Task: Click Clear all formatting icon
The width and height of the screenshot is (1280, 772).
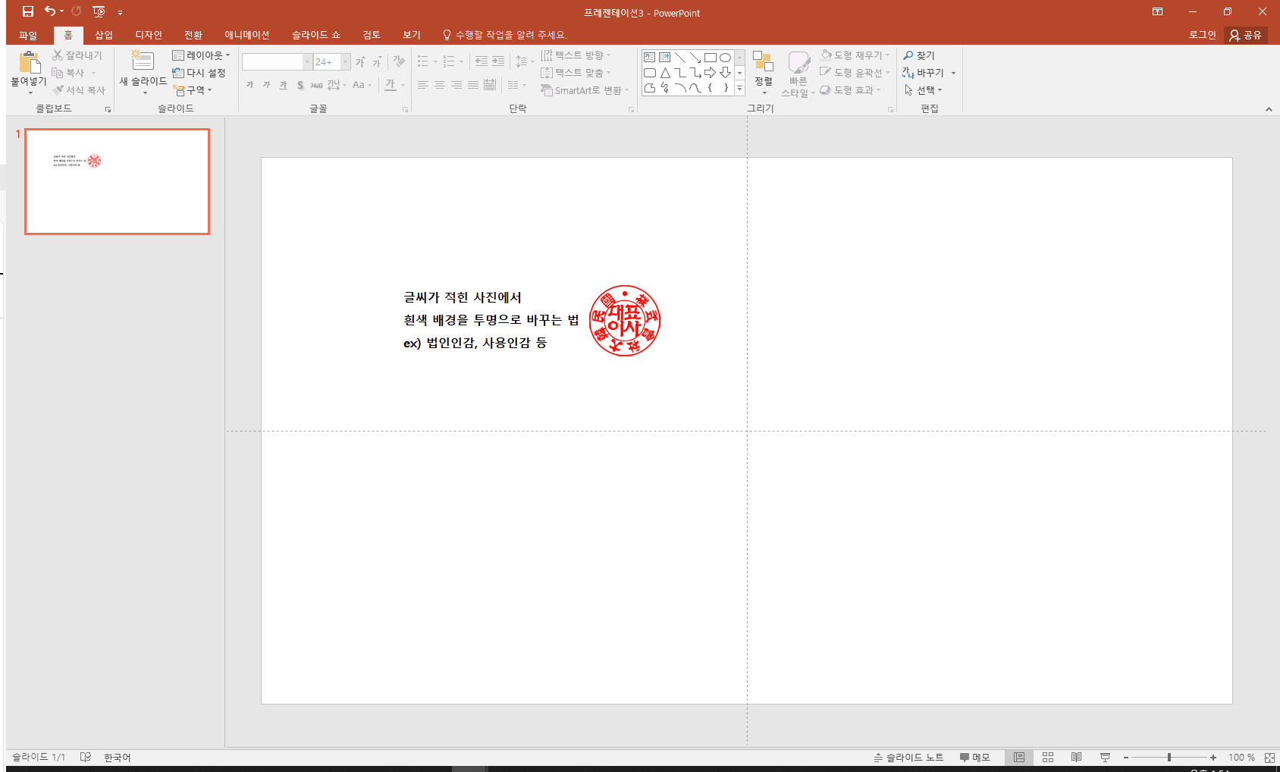Action: click(x=399, y=61)
